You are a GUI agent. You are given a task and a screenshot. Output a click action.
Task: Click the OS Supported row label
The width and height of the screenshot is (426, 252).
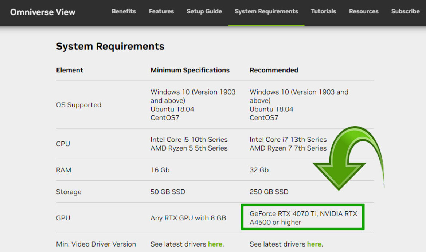click(x=79, y=105)
